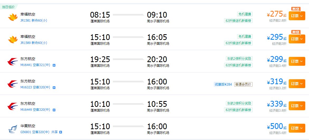This screenshot has width=309, height=140.
Task: Open the 订票 dropdown for the ¥500 flight
Action: (297, 128)
